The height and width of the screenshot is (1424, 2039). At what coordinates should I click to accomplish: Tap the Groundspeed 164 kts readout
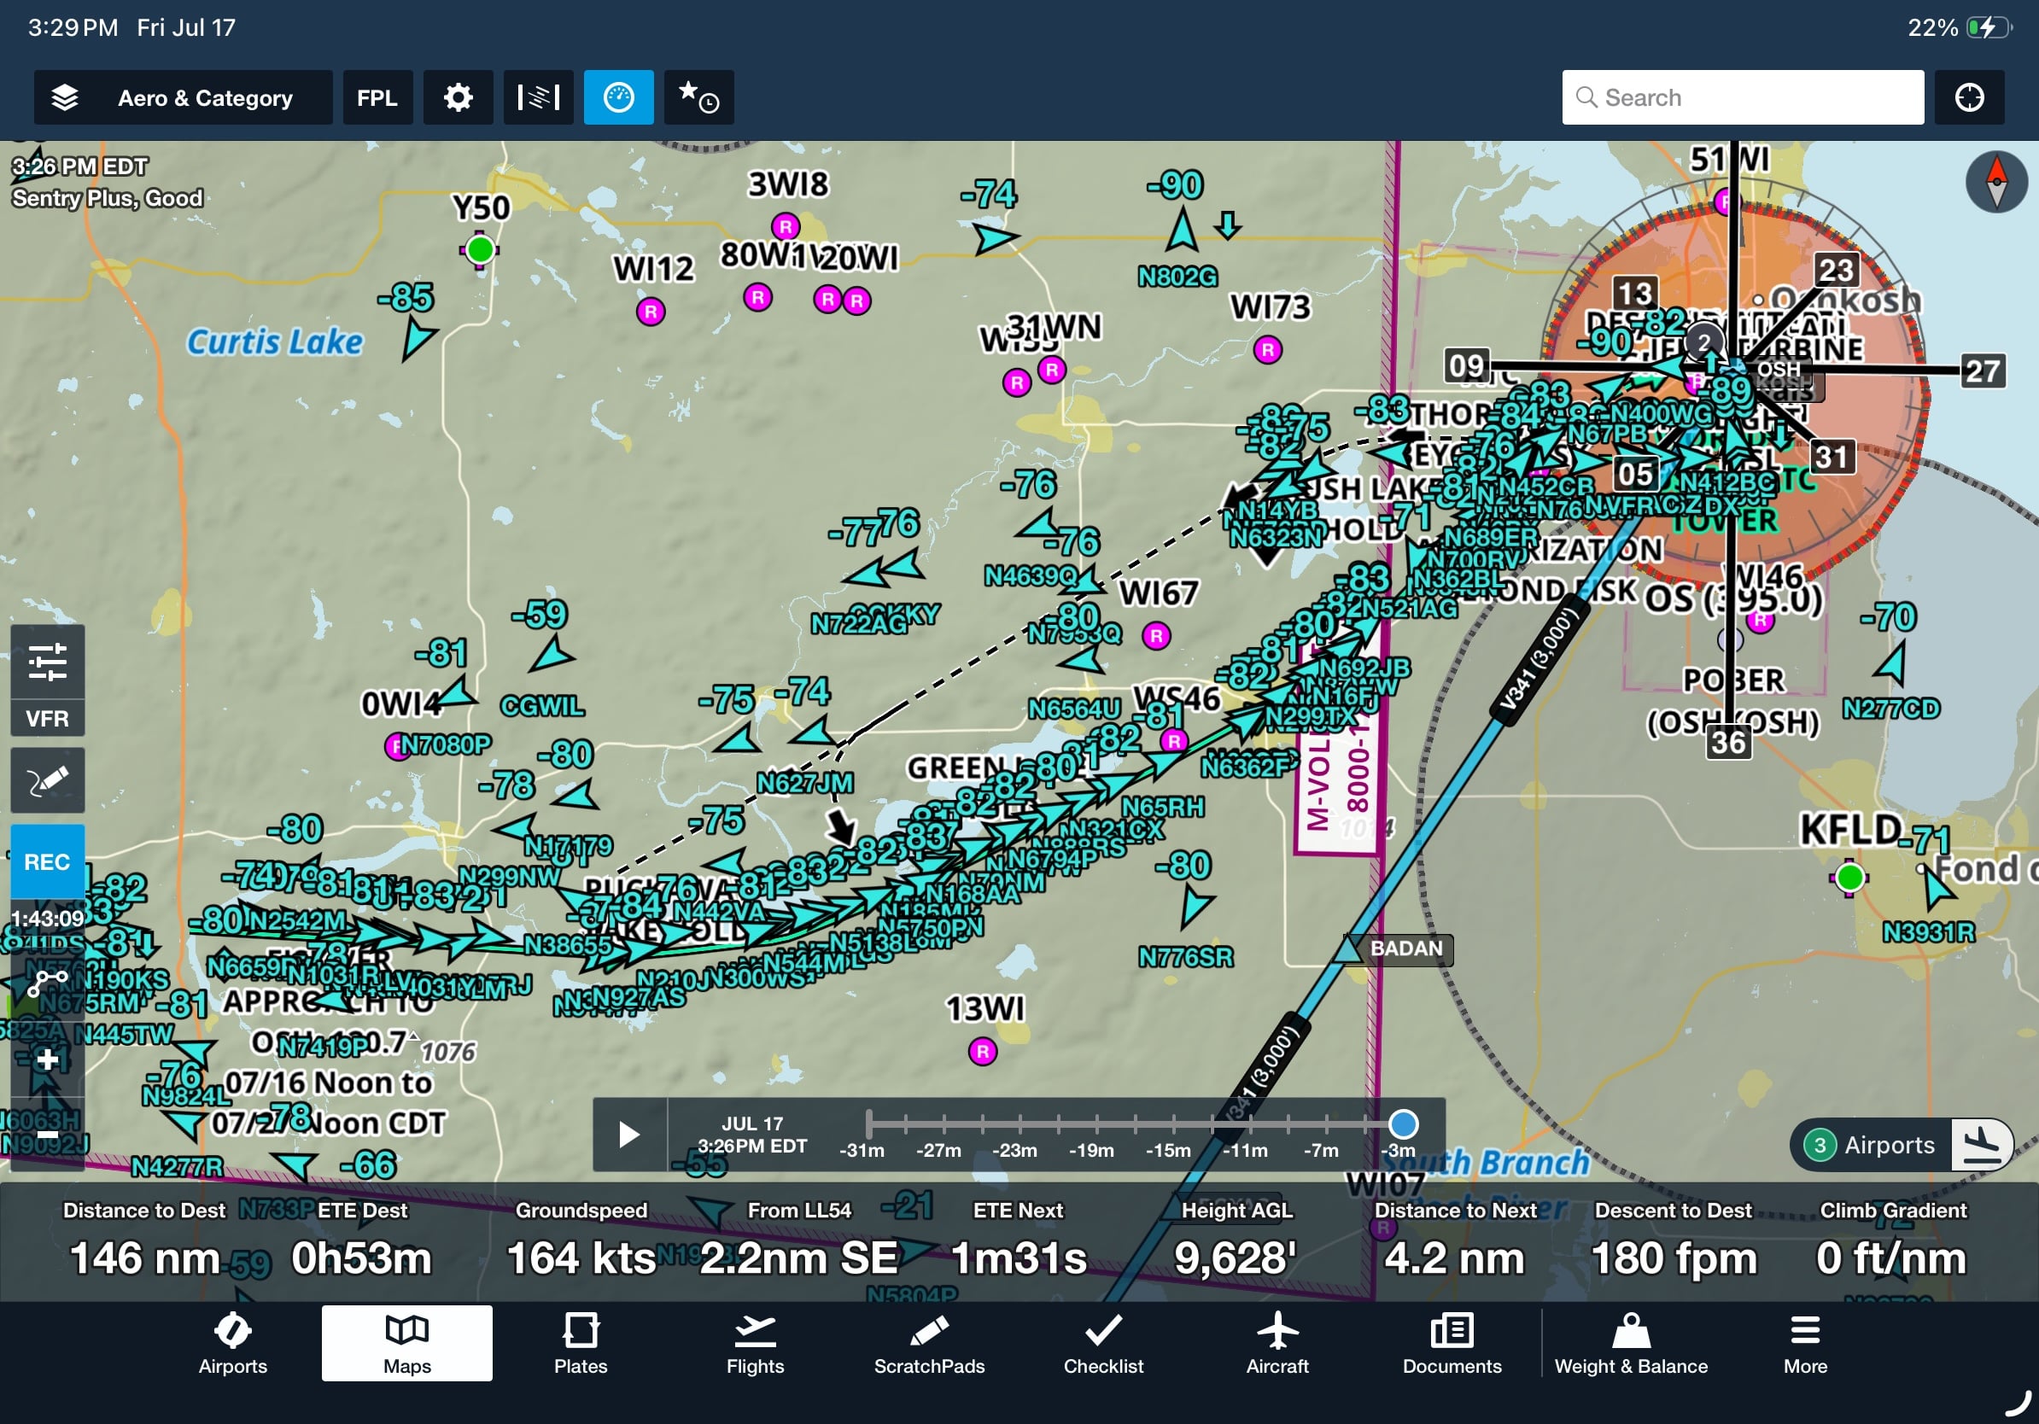click(581, 1240)
